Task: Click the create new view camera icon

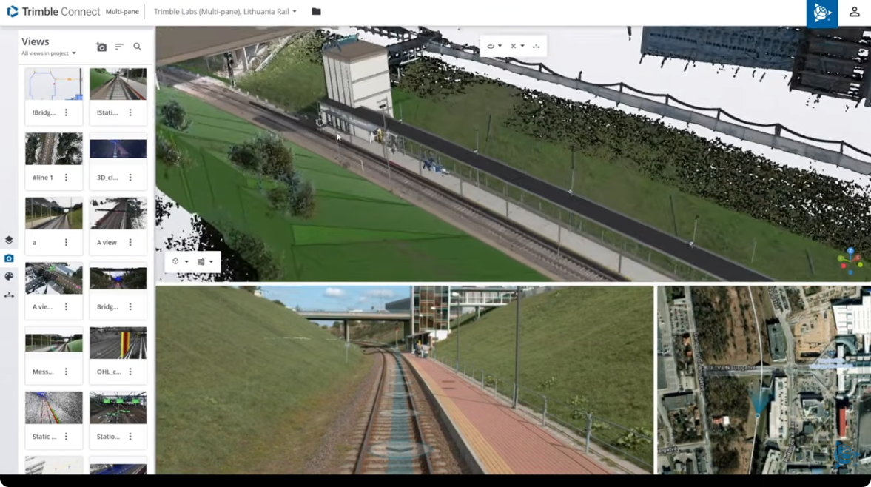Action: click(x=101, y=47)
